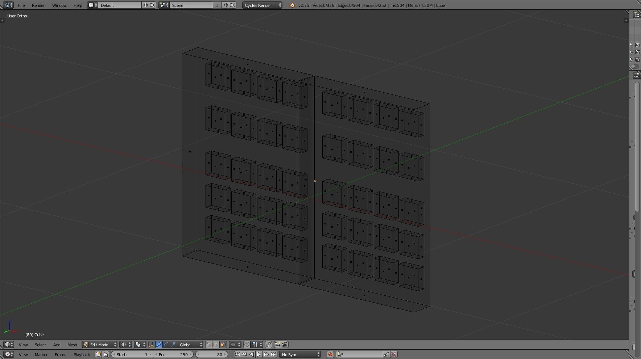641x359 pixels.
Task: Select the rotate manipulator
Action: coord(166,345)
